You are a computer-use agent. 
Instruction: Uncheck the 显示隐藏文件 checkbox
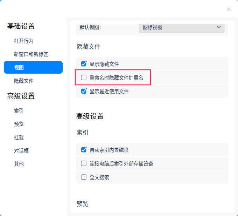(x=84, y=64)
